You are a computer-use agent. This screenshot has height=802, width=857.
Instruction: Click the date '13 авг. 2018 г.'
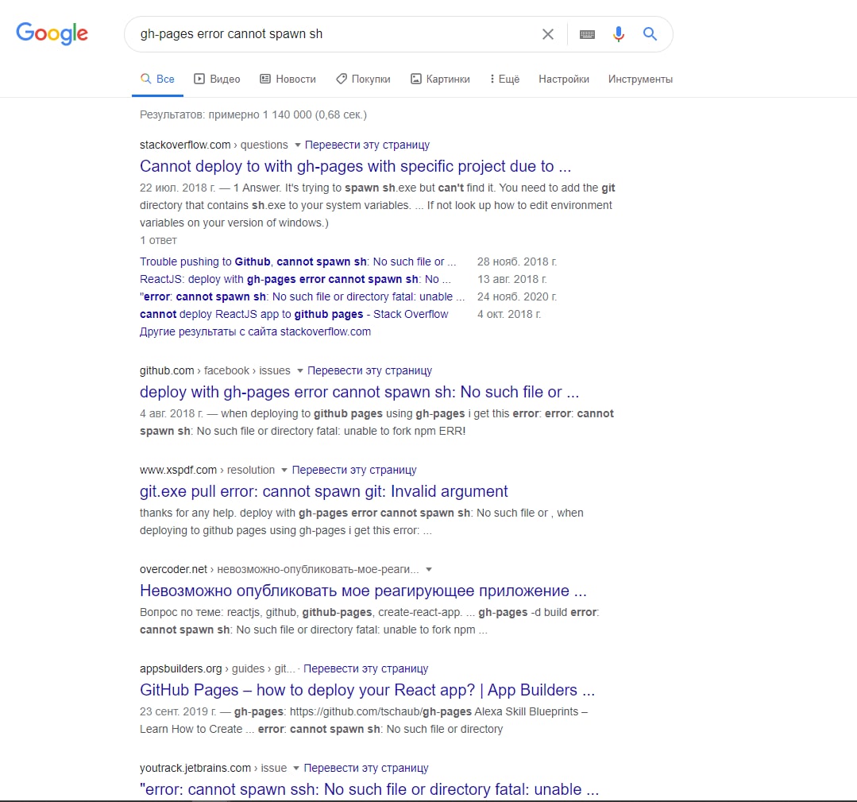tap(512, 280)
